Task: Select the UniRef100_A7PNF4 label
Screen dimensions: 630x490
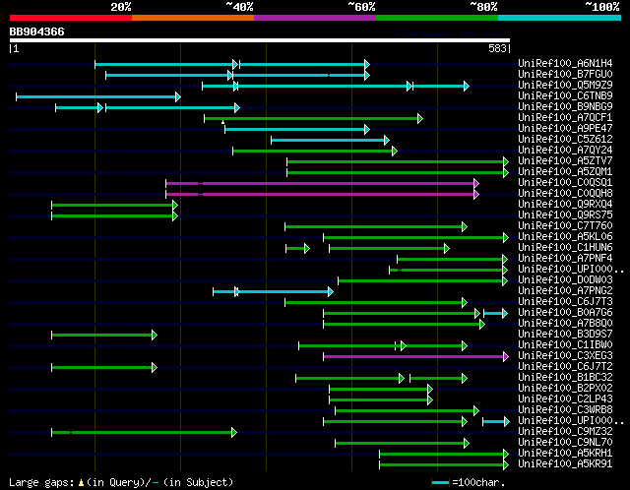Action: [x=565, y=259]
